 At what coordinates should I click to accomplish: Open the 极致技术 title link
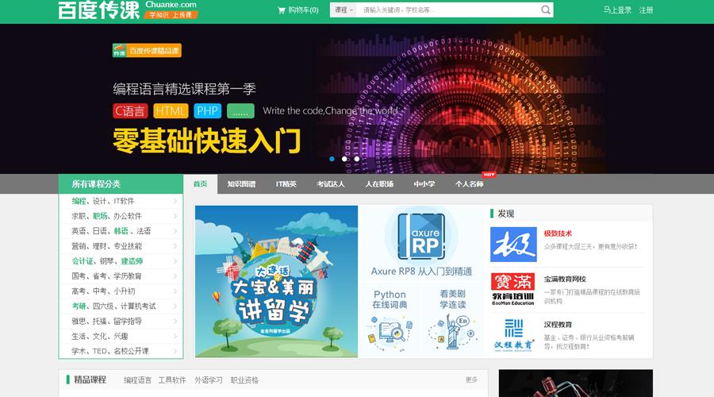click(x=558, y=233)
